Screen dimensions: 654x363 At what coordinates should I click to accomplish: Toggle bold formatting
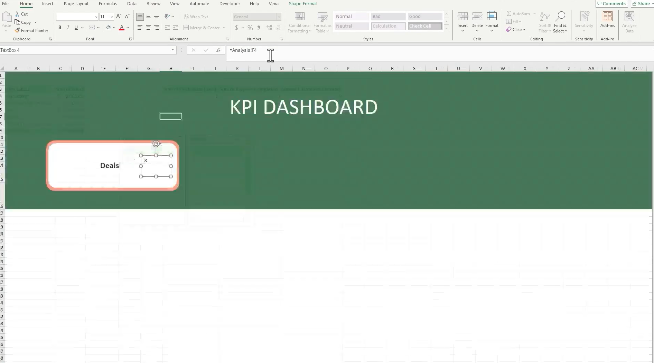pyautogui.click(x=59, y=27)
